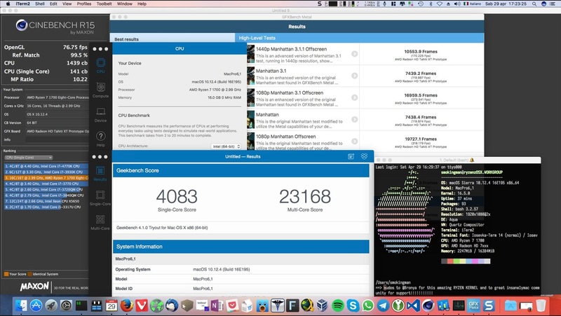Click the upload icon in Untitled — Results title bar
Image resolution: width=561 pixels, height=316 pixels.
pos(351,156)
